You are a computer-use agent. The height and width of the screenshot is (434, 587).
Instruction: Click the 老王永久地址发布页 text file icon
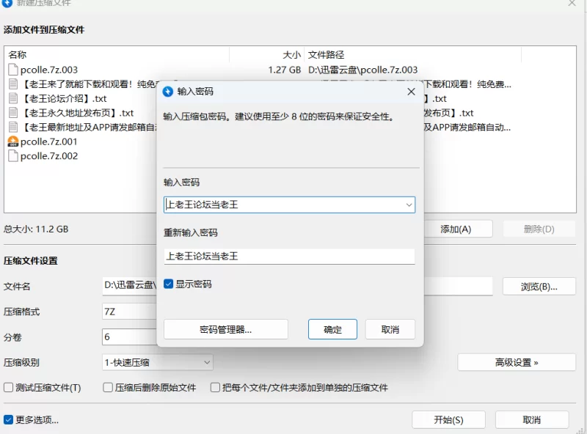click(x=13, y=113)
